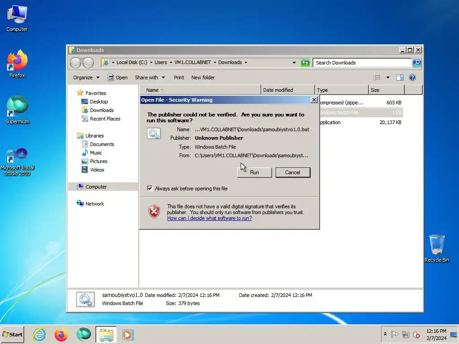Show hidden system tray icons
Viewport: 459px width, 344px height.
385,334
